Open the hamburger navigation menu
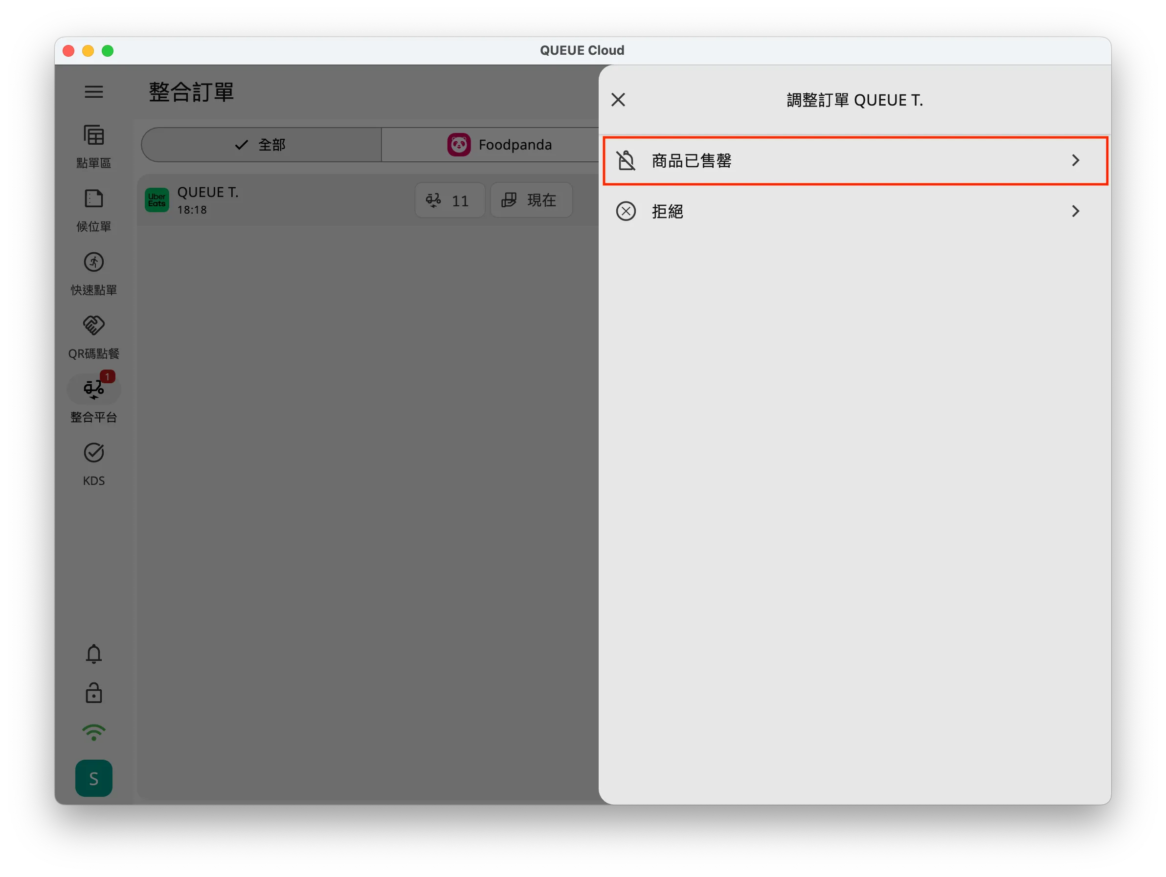This screenshot has width=1166, height=877. point(94,91)
